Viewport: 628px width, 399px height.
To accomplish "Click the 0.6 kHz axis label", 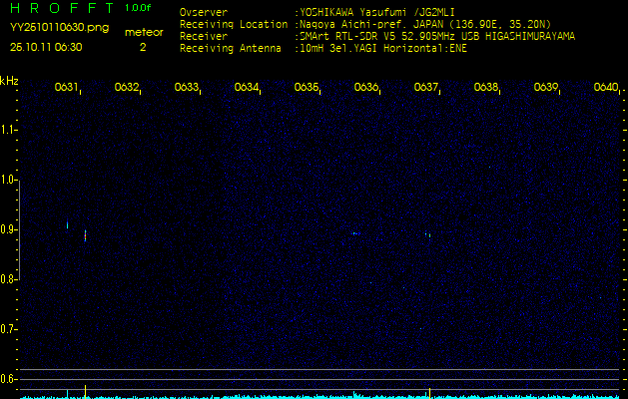I will tap(8, 379).
